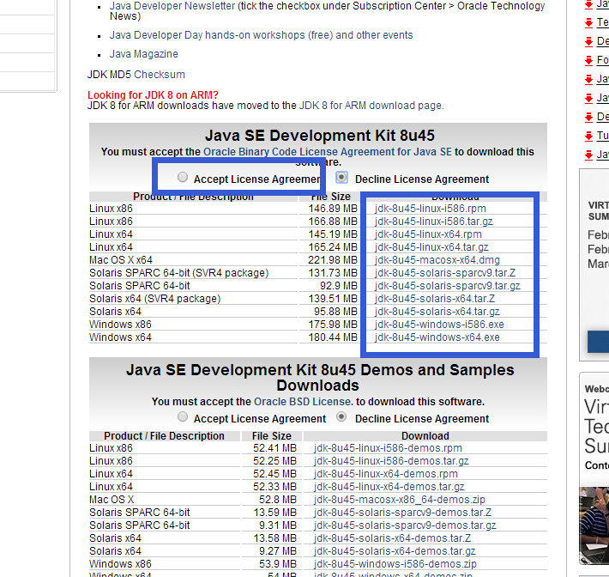Click the '146.89 MB' file size
The width and height of the screenshot is (609, 577).
333,209
